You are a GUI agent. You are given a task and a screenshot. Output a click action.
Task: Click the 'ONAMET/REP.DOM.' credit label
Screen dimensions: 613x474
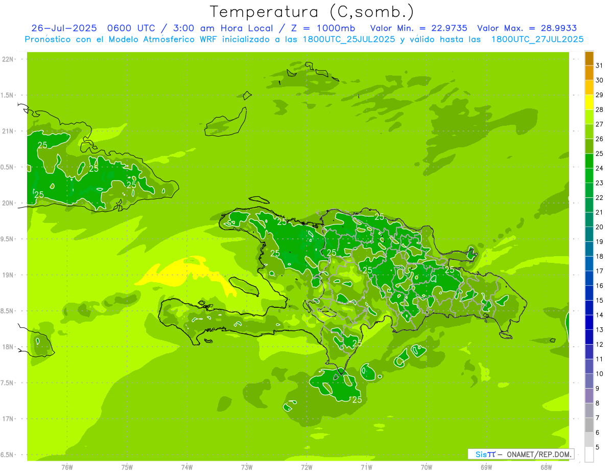pyautogui.click(x=539, y=454)
